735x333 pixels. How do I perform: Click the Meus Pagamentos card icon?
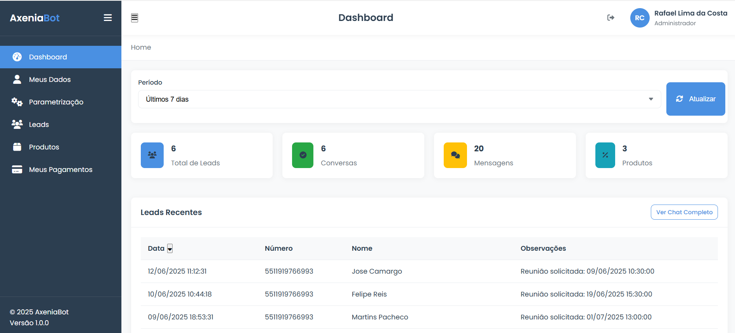tap(17, 170)
